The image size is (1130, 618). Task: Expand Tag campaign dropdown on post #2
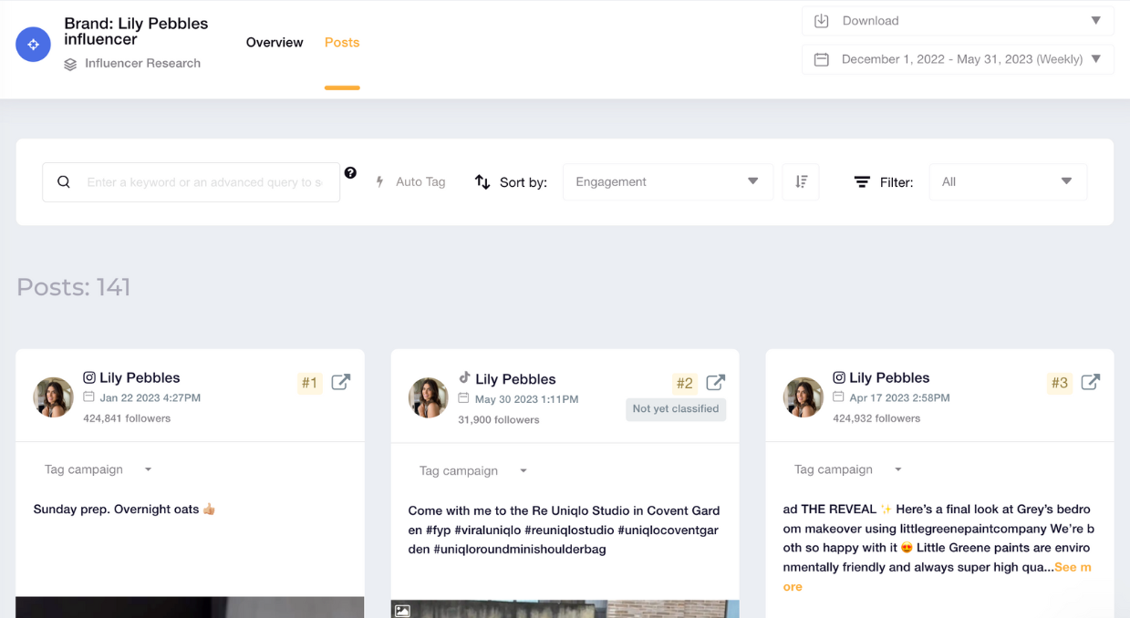473,470
